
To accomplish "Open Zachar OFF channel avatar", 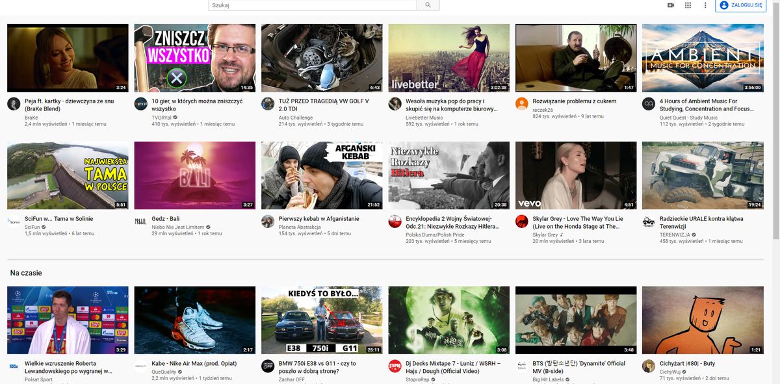I will [x=268, y=366].
